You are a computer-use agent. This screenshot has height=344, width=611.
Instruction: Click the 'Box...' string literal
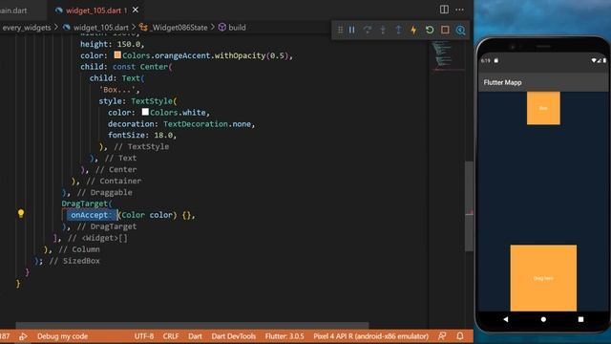click(118, 90)
